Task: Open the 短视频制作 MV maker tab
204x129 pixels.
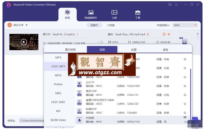Action: coord(91,14)
